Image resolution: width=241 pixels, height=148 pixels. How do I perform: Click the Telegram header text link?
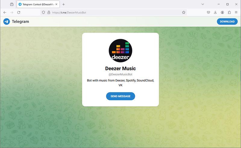tap(20, 22)
